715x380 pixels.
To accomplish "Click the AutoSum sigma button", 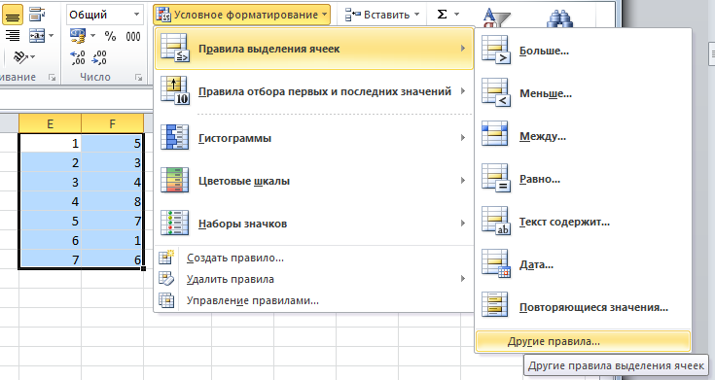I will tap(442, 15).
